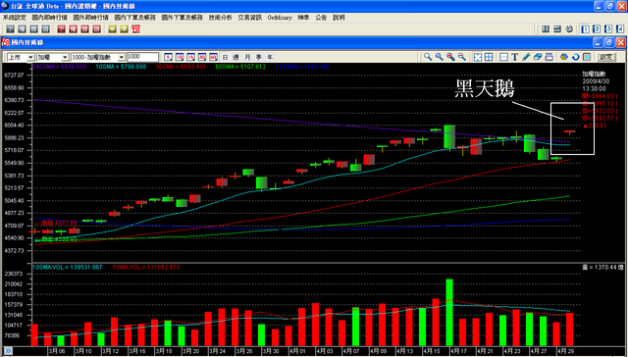The height and width of the screenshot is (357, 628).
Task: Click the printer icon in chart toolbar
Action: tap(549, 57)
